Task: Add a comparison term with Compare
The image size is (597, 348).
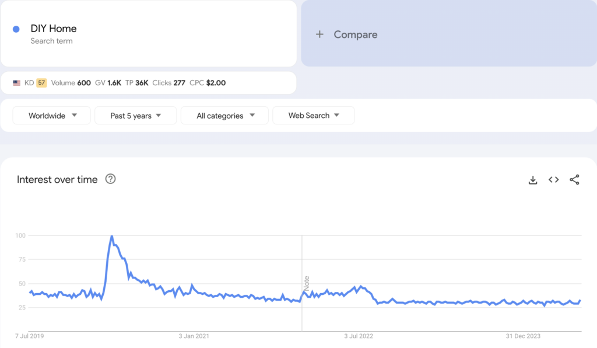Action: (347, 34)
